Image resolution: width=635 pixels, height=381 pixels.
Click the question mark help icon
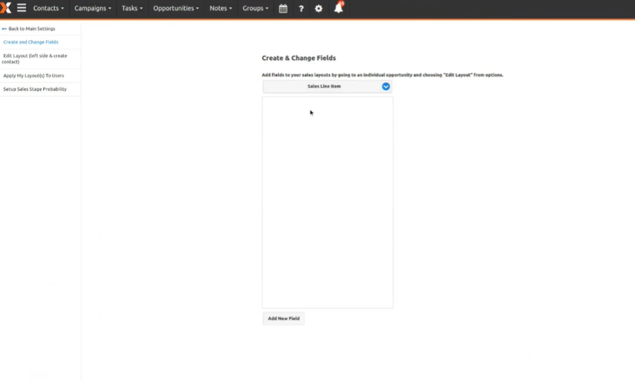click(x=301, y=9)
